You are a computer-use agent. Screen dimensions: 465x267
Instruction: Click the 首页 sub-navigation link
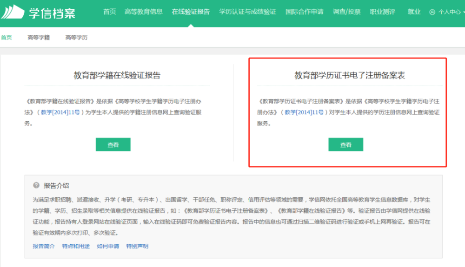pyautogui.click(x=6, y=37)
